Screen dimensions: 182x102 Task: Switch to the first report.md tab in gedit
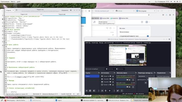click(x=24, y=14)
